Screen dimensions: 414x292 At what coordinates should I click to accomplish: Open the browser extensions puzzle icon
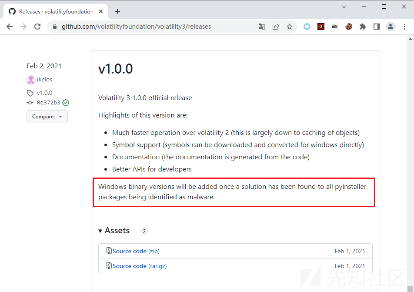tap(362, 27)
